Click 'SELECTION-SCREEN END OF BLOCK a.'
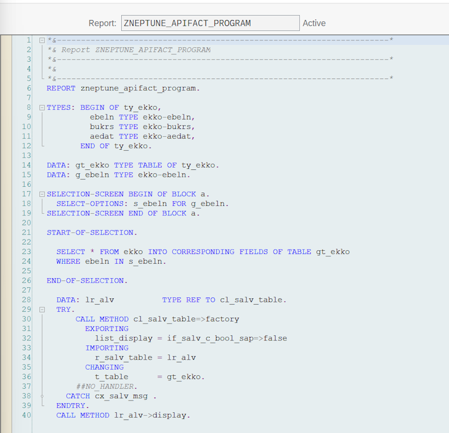The image size is (449, 433). coord(123,213)
